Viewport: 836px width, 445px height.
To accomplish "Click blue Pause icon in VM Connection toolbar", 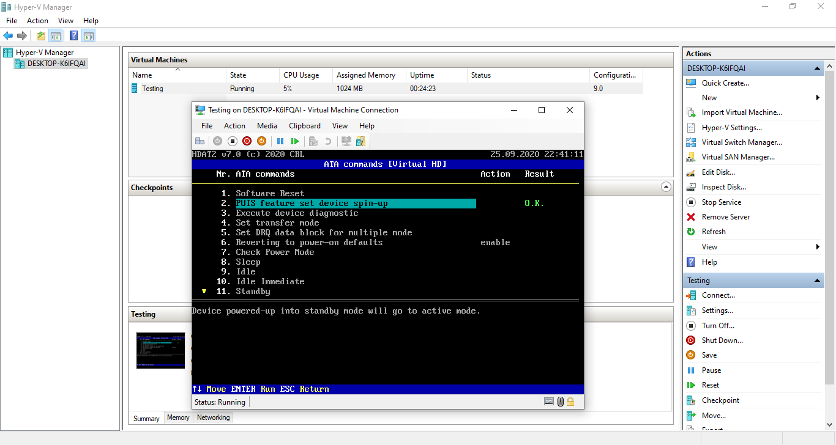I will pyautogui.click(x=280, y=141).
